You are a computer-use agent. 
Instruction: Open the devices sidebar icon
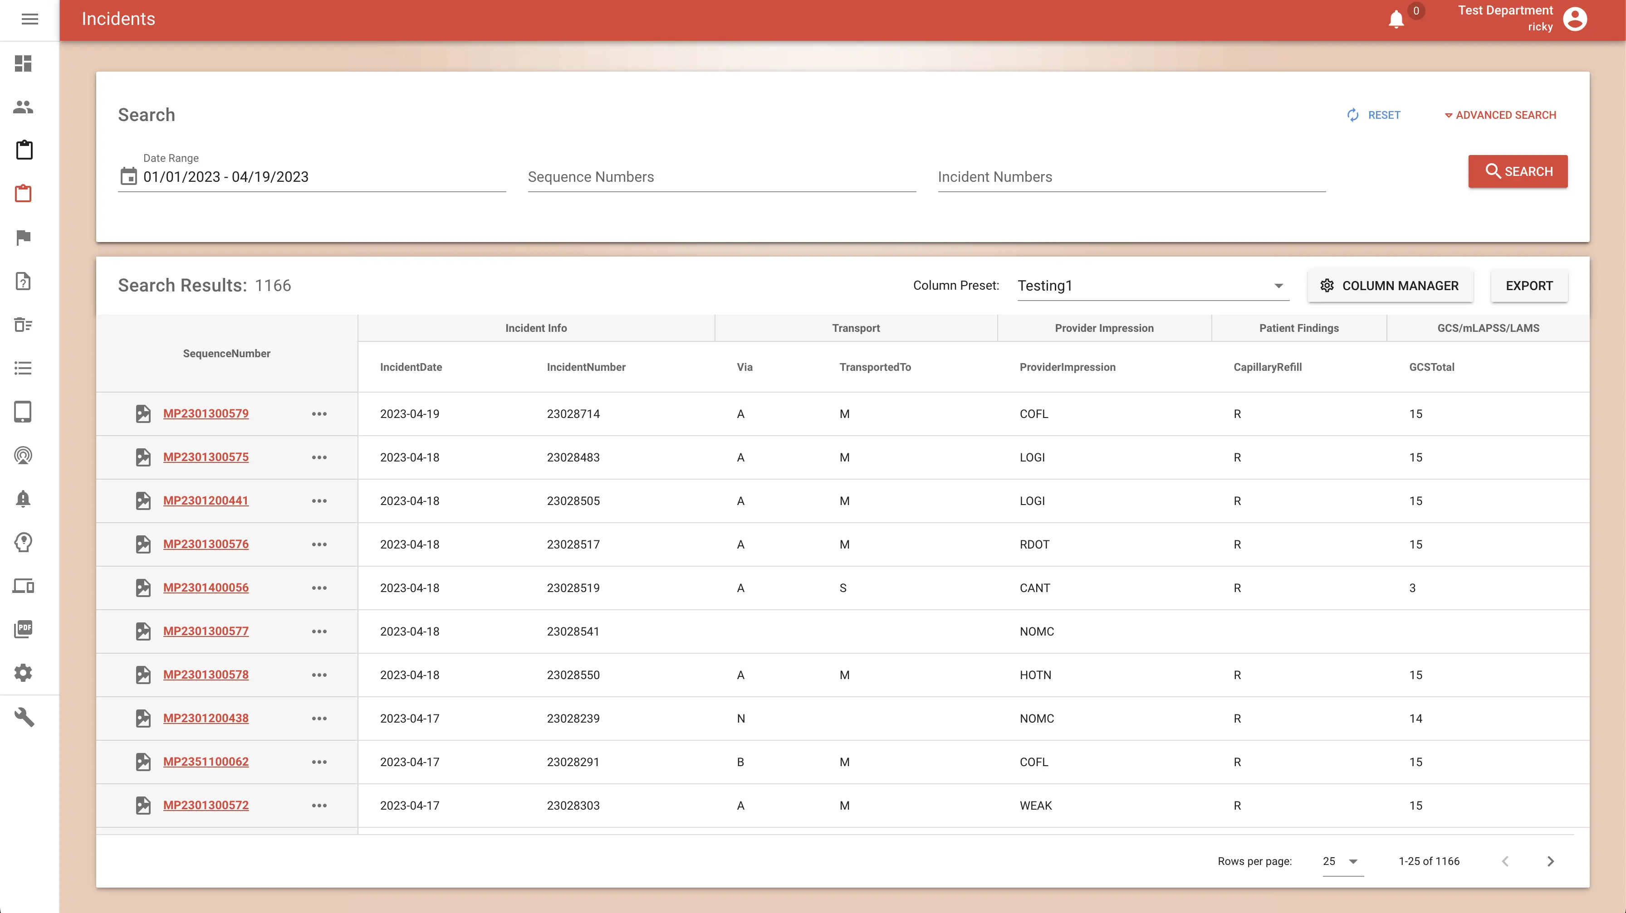point(23,586)
